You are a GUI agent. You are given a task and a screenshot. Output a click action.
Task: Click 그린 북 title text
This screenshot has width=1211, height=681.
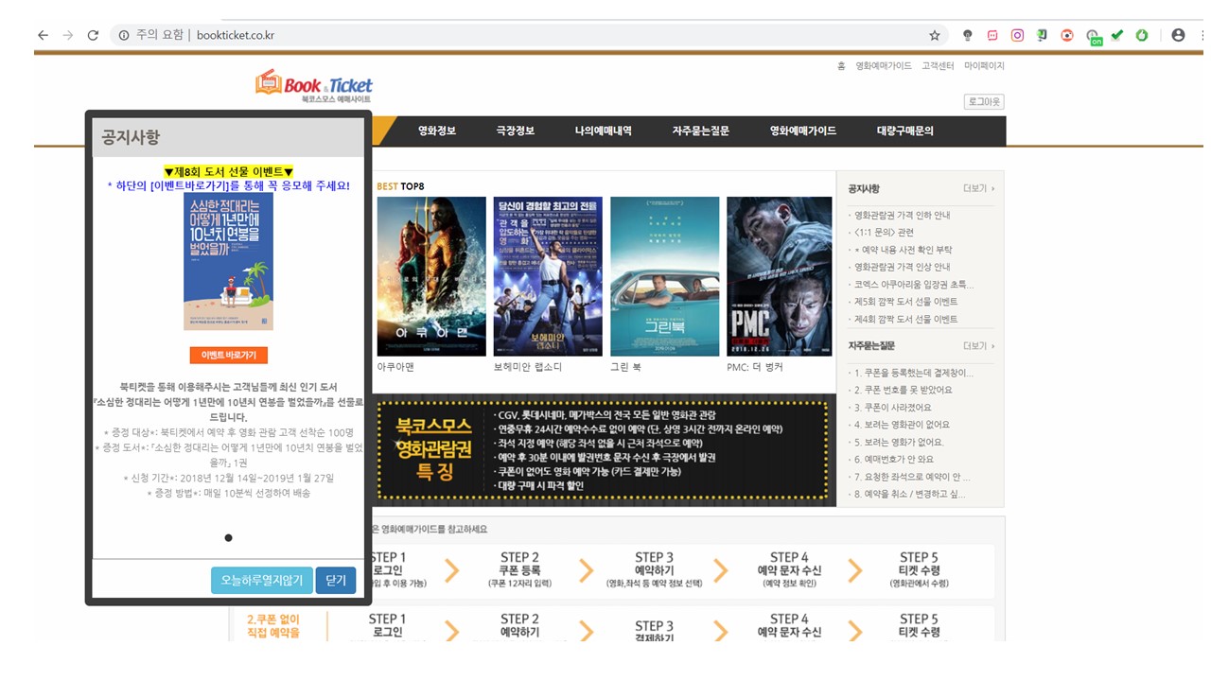(x=626, y=367)
